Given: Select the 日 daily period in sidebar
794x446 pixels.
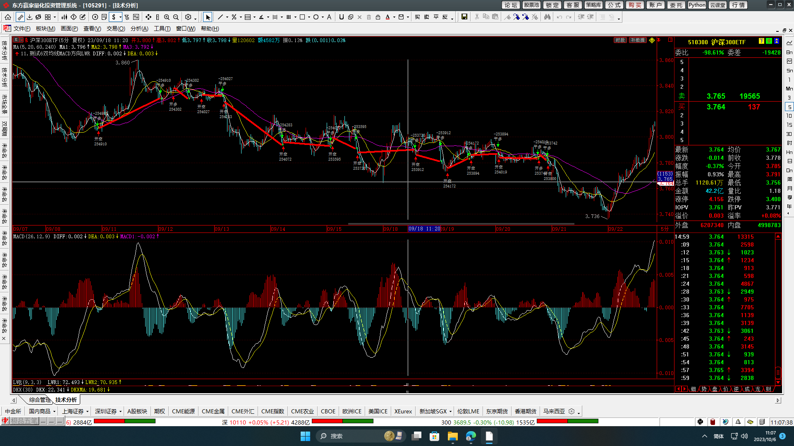Looking at the screenshot, I should coord(789,161).
